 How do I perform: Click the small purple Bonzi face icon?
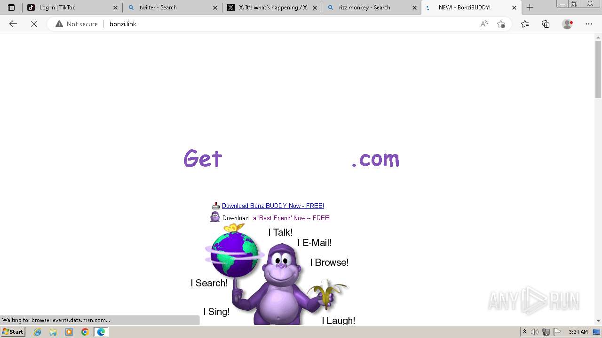pyautogui.click(x=215, y=217)
